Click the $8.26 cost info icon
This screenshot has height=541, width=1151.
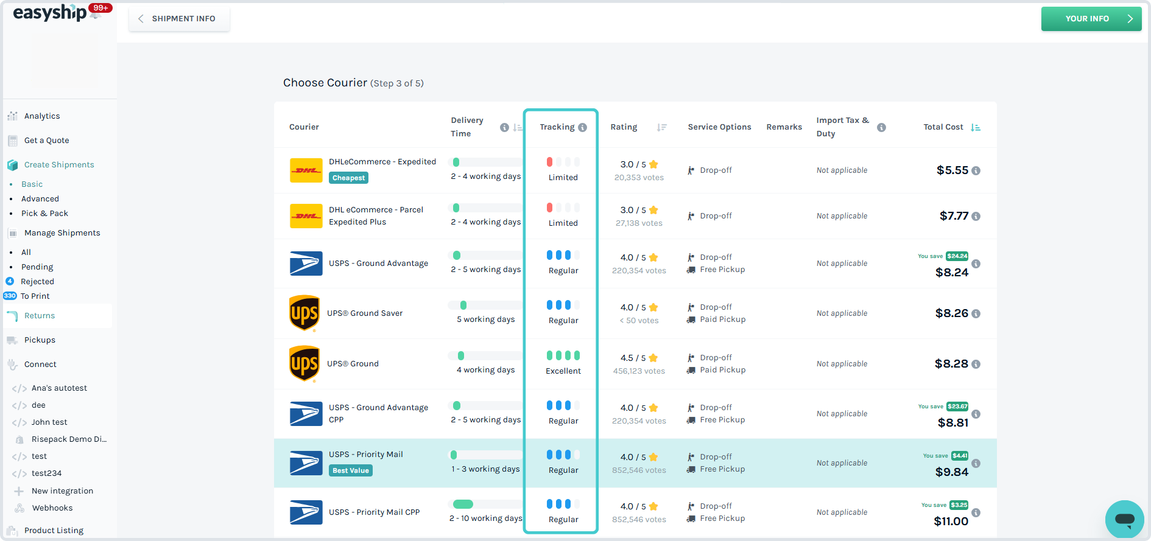click(x=976, y=313)
